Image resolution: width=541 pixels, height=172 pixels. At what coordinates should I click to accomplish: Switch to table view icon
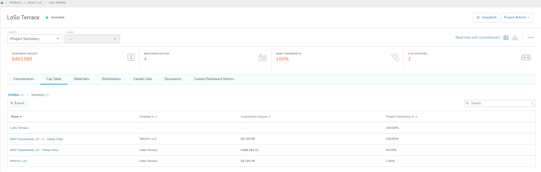[506, 38]
